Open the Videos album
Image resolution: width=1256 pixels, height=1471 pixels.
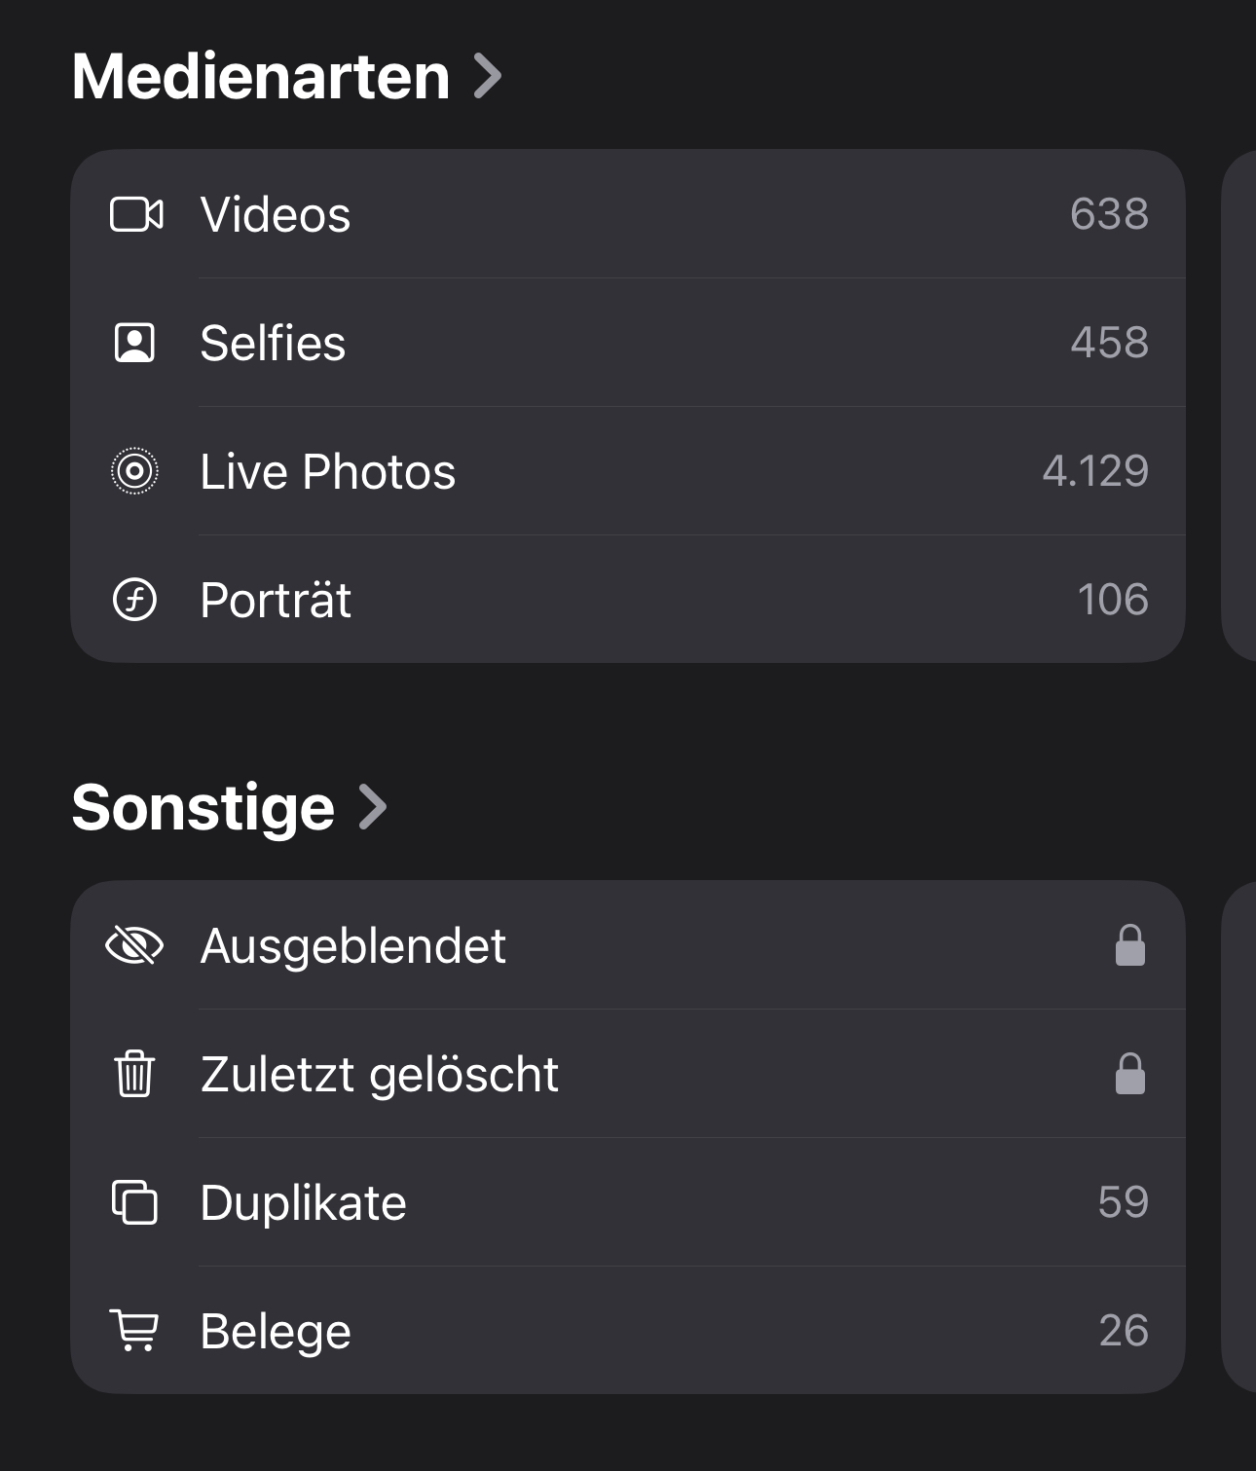tap(276, 214)
